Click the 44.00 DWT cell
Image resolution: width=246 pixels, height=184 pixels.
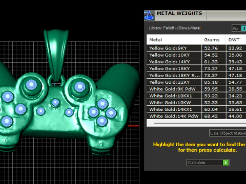236,117
